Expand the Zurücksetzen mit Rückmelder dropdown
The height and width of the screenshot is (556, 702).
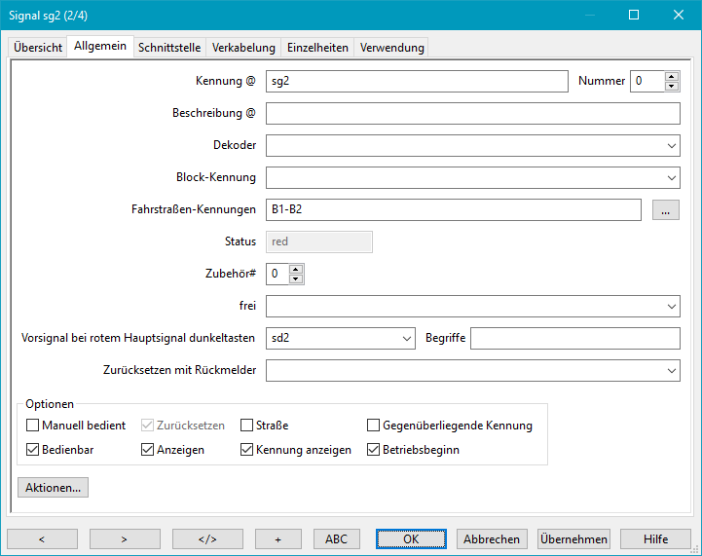(x=672, y=371)
